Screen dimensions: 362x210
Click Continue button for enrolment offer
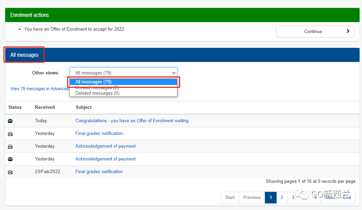click(315, 31)
